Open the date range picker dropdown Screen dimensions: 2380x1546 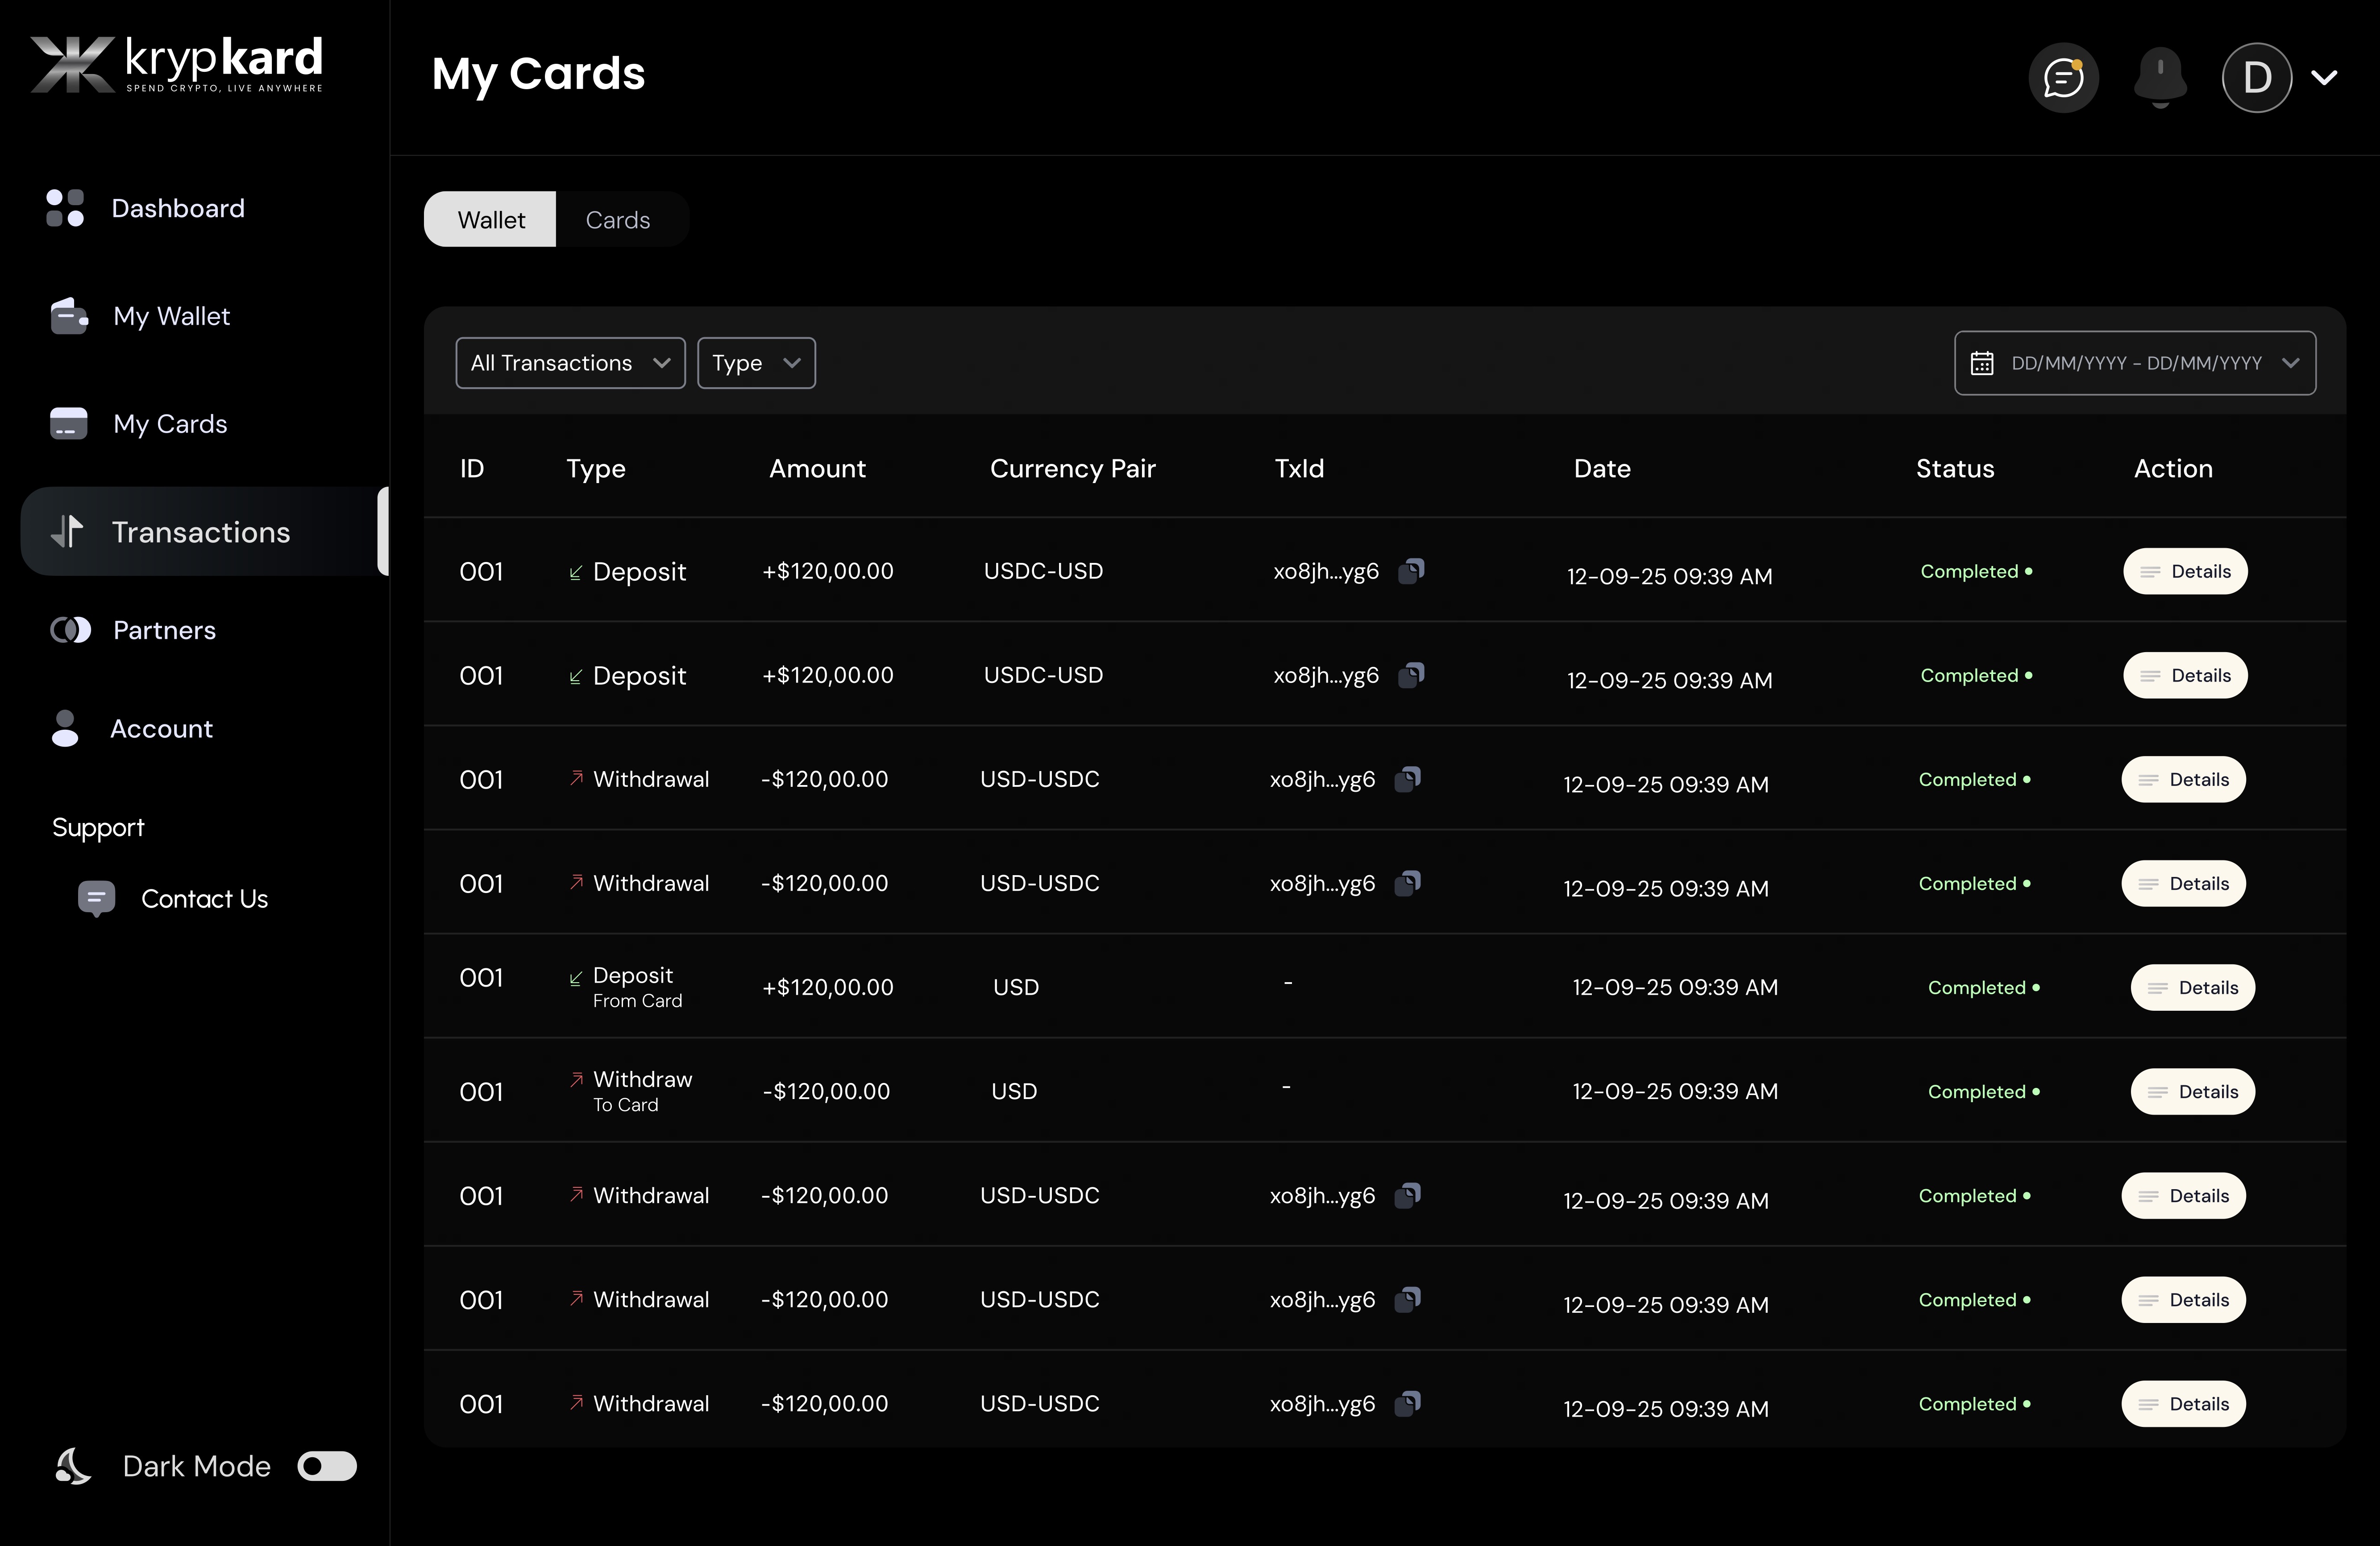pyautogui.click(x=2135, y=363)
